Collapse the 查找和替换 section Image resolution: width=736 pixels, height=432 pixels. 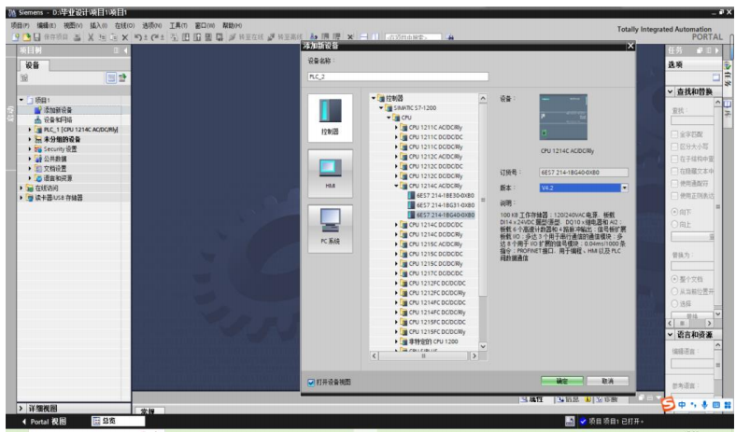click(671, 91)
